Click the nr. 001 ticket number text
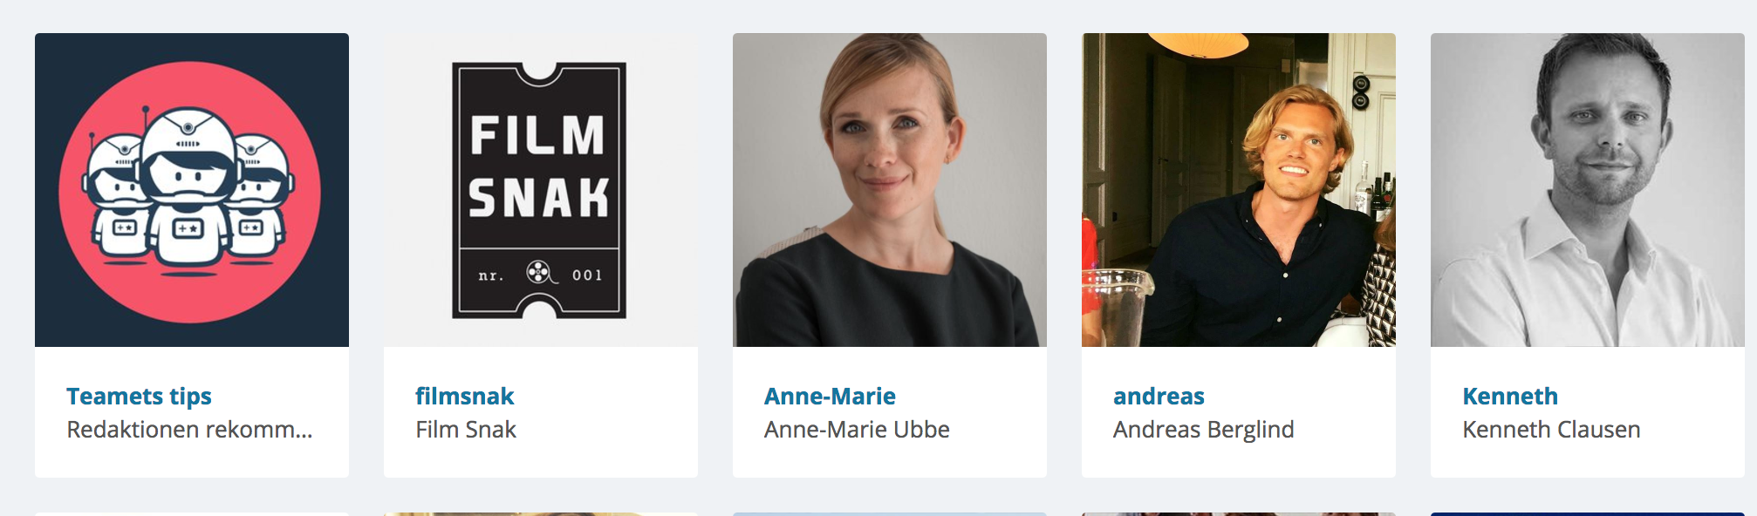The image size is (1757, 516). 540,275
